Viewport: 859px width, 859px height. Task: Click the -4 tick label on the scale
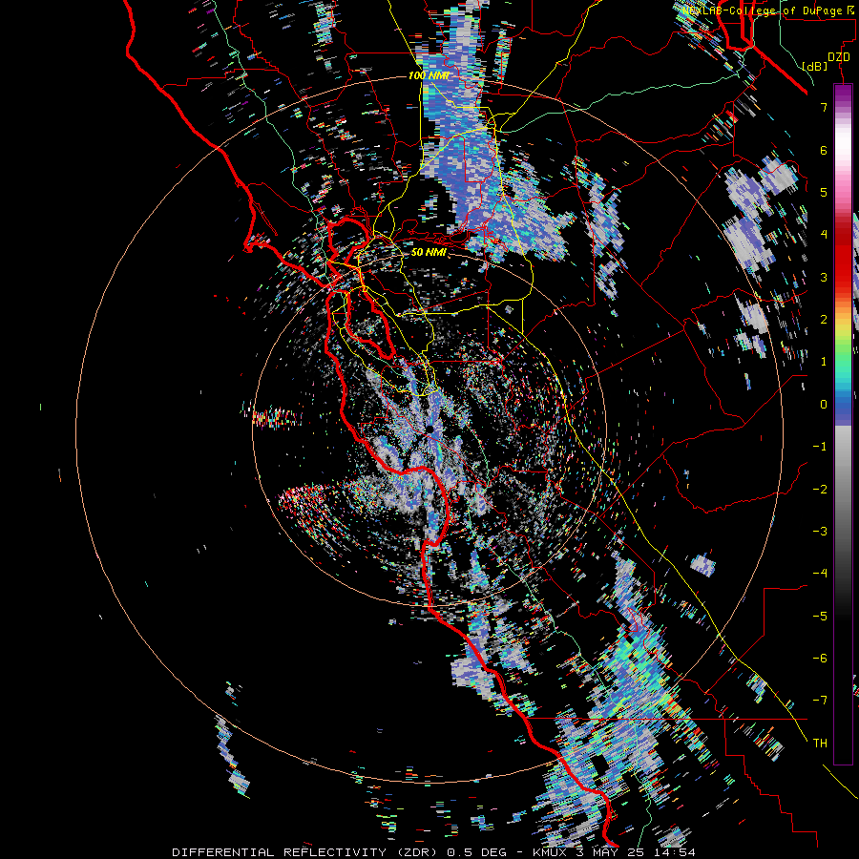(820, 574)
